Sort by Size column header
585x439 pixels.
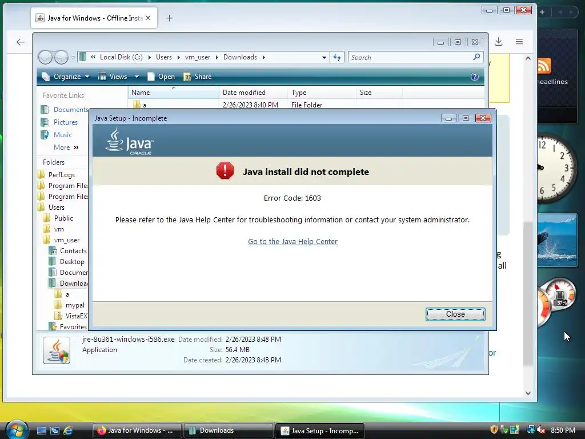(x=379, y=93)
